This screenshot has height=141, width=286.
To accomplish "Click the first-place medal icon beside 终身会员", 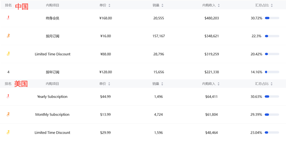I will click(x=8, y=18).
